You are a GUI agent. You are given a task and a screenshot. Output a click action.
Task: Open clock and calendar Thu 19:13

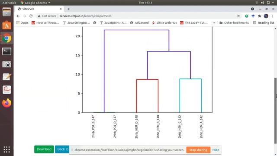coord(145,3)
